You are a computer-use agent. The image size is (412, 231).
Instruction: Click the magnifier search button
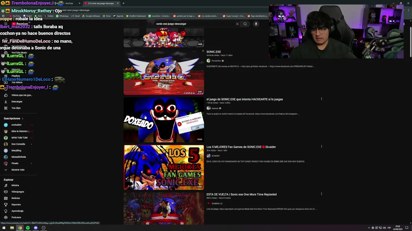(x=245, y=24)
